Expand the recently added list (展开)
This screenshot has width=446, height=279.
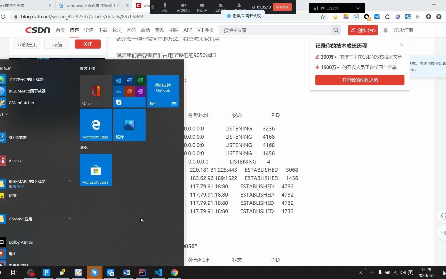4,114
